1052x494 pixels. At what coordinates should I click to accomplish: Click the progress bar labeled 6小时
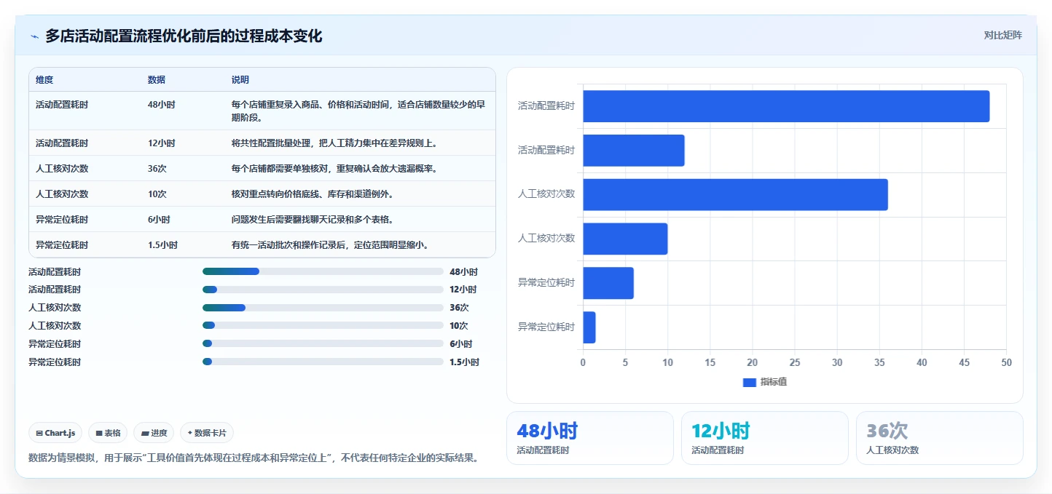pyautogui.click(x=323, y=343)
